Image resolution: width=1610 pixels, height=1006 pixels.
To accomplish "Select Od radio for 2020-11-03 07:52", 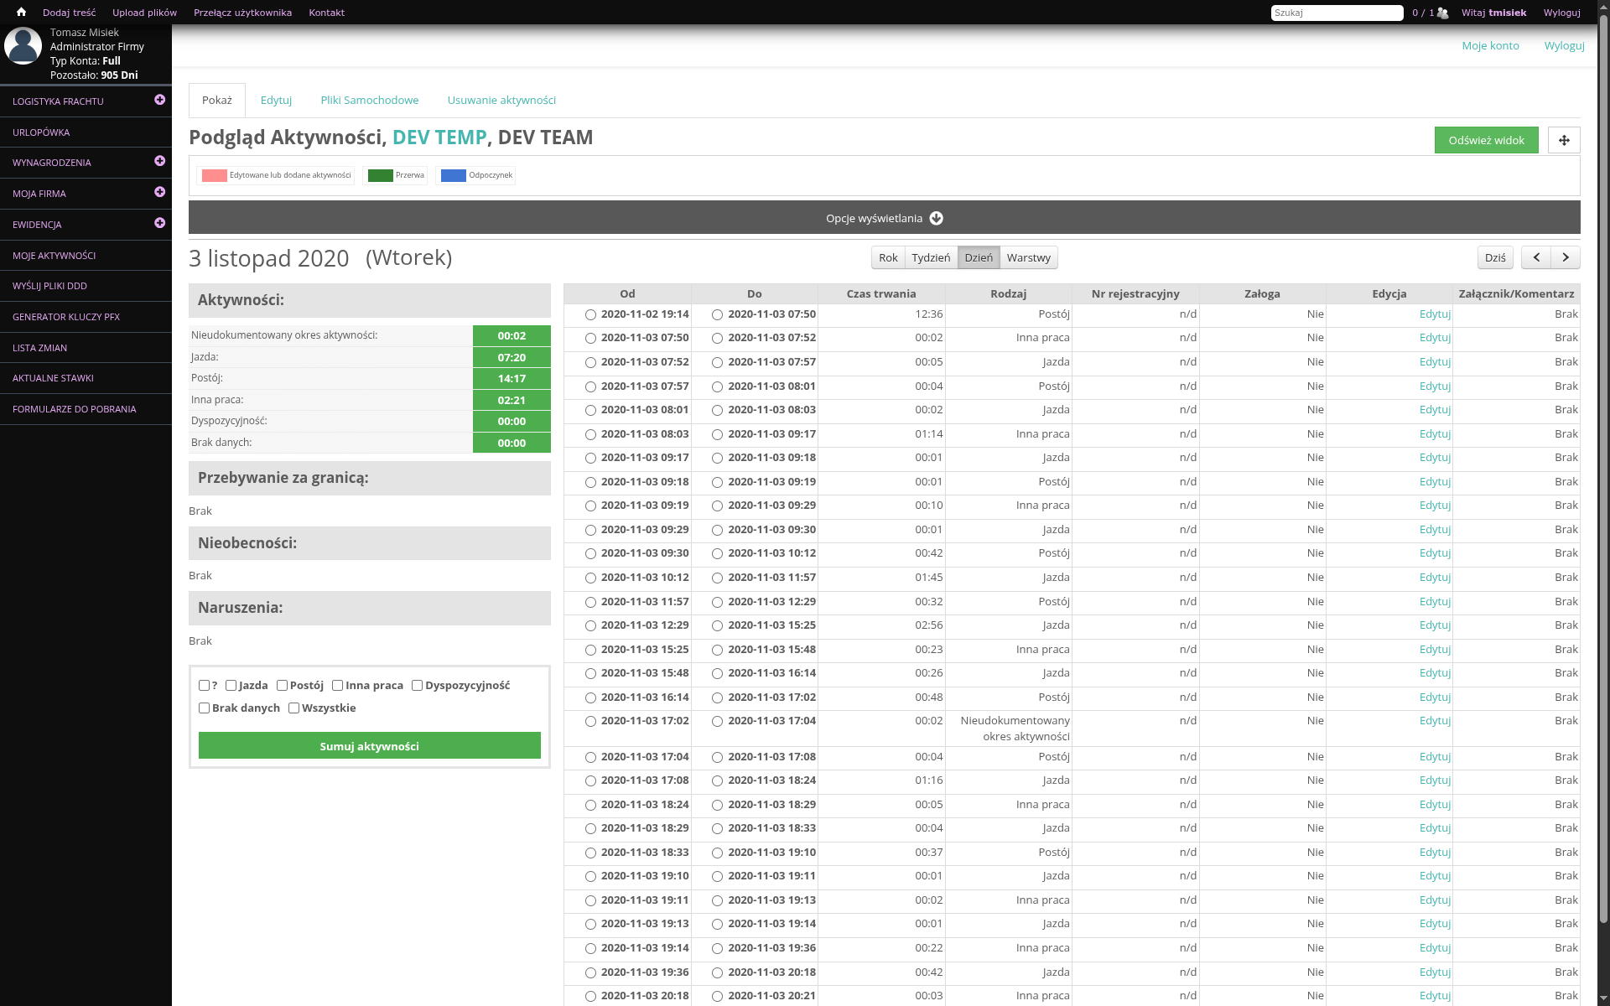I will tap(590, 363).
